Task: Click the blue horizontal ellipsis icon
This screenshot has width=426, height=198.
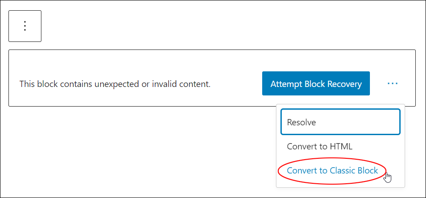Action: [x=393, y=83]
